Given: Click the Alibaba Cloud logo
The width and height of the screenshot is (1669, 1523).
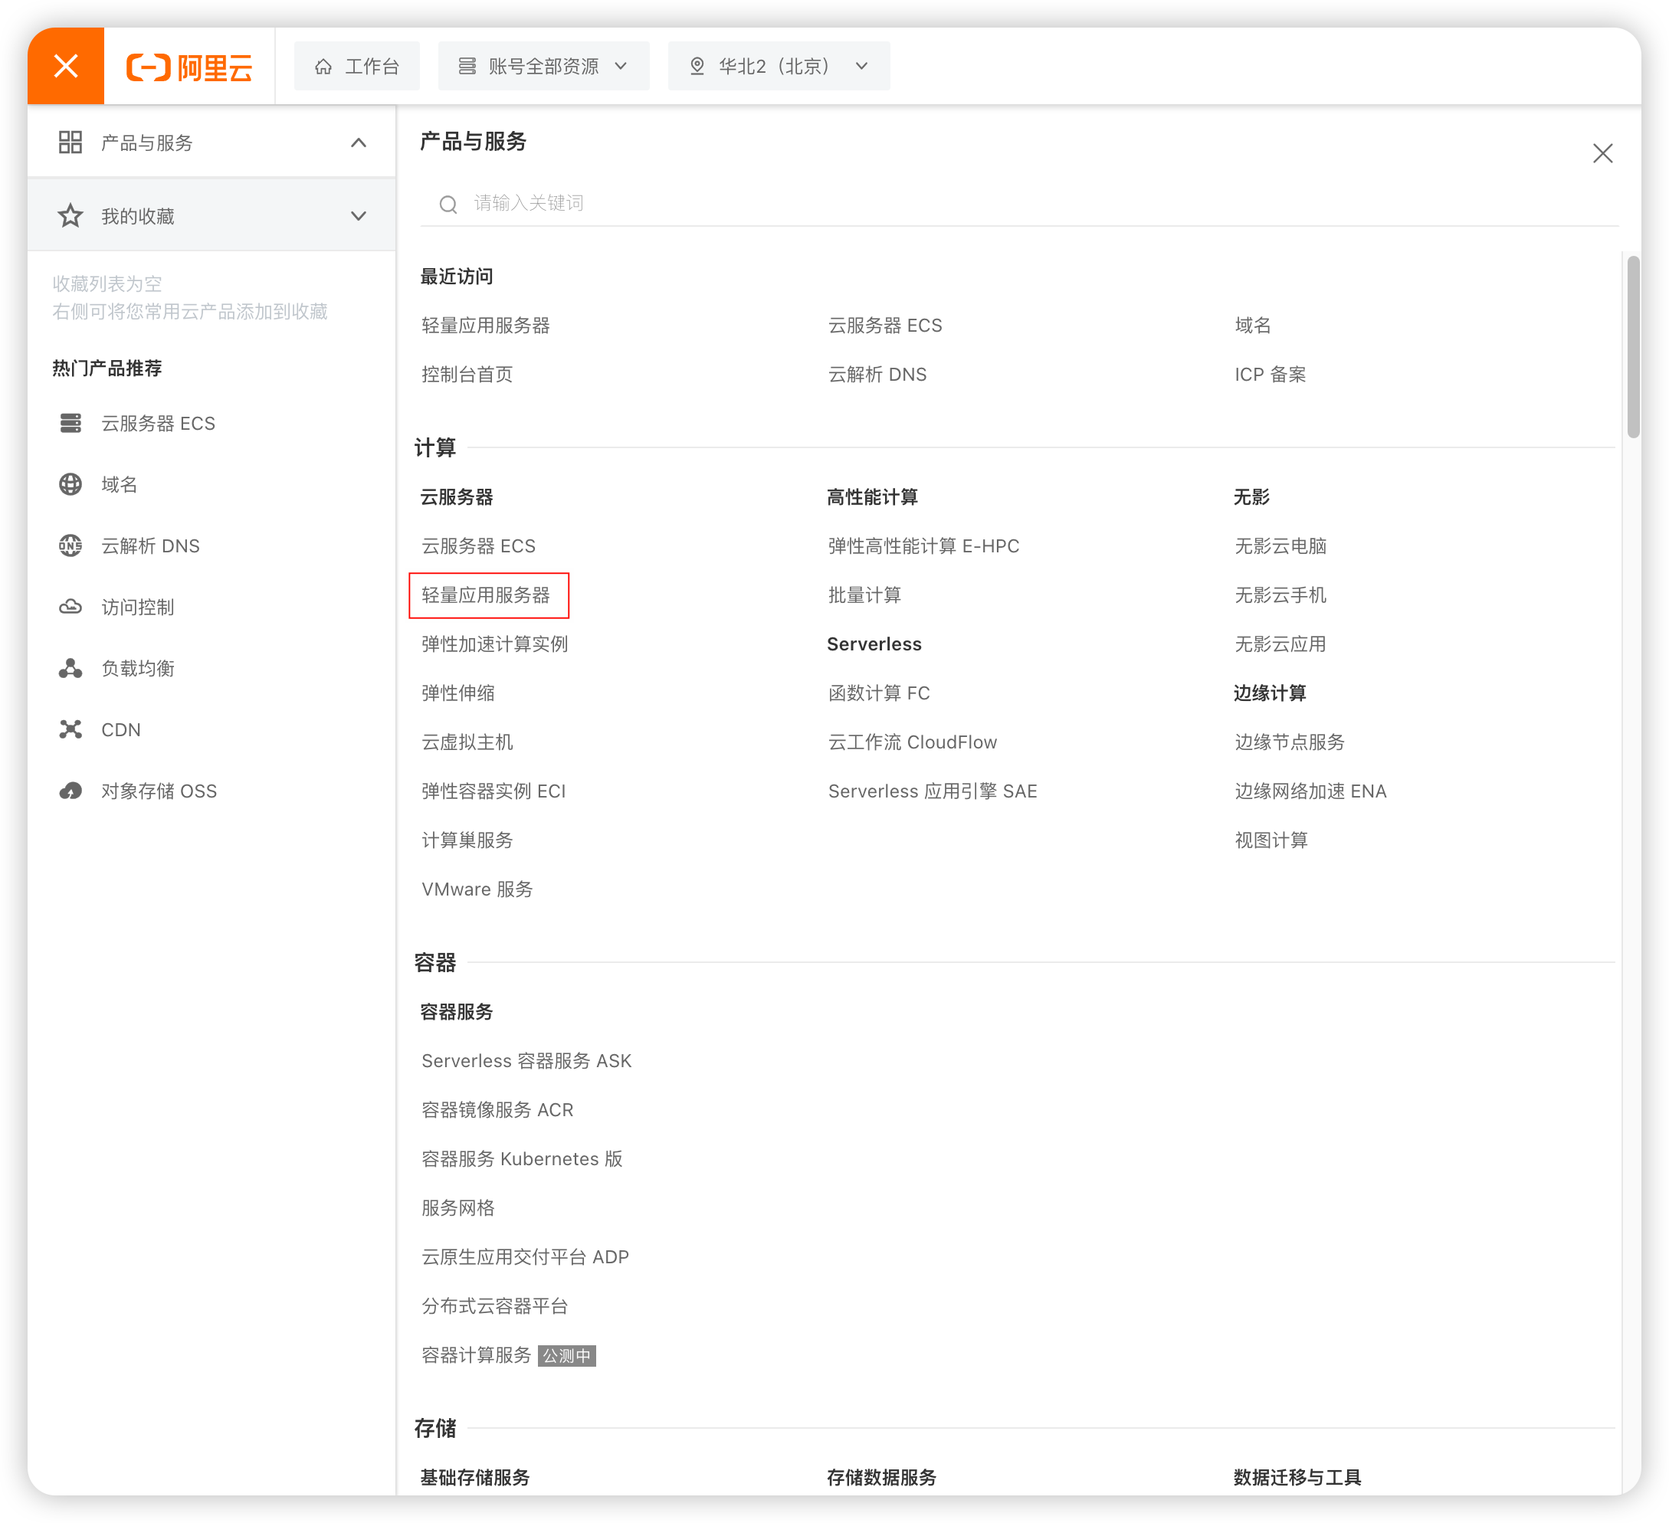Looking at the screenshot, I should coord(189,67).
